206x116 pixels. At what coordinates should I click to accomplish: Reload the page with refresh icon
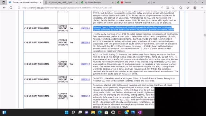click(x=11, y=8)
